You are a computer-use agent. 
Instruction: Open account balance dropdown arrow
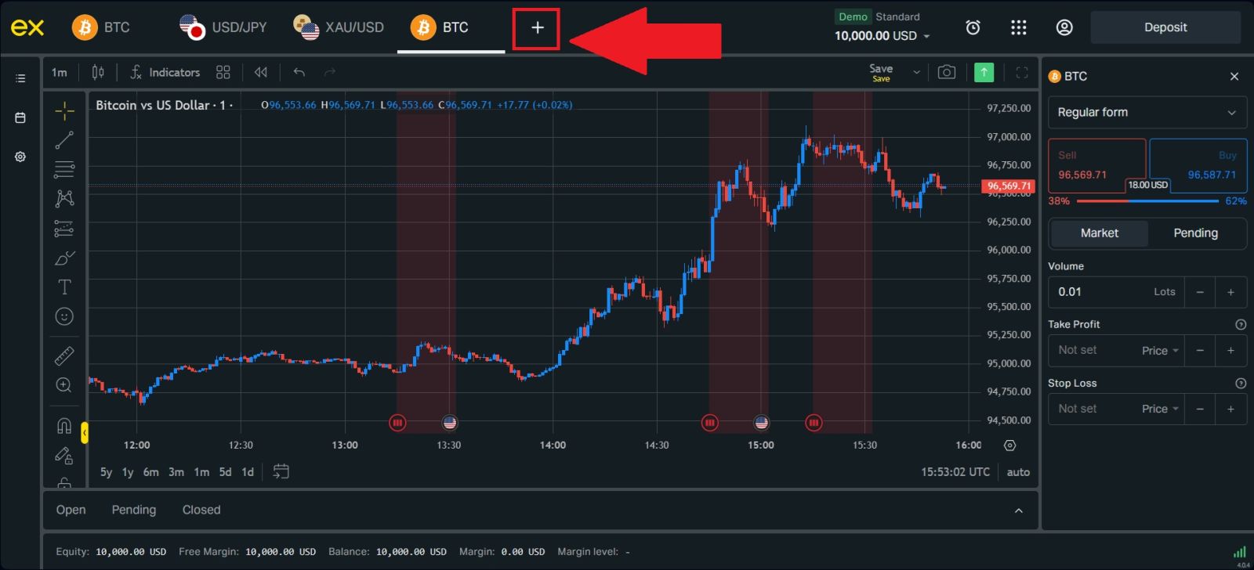click(927, 36)
